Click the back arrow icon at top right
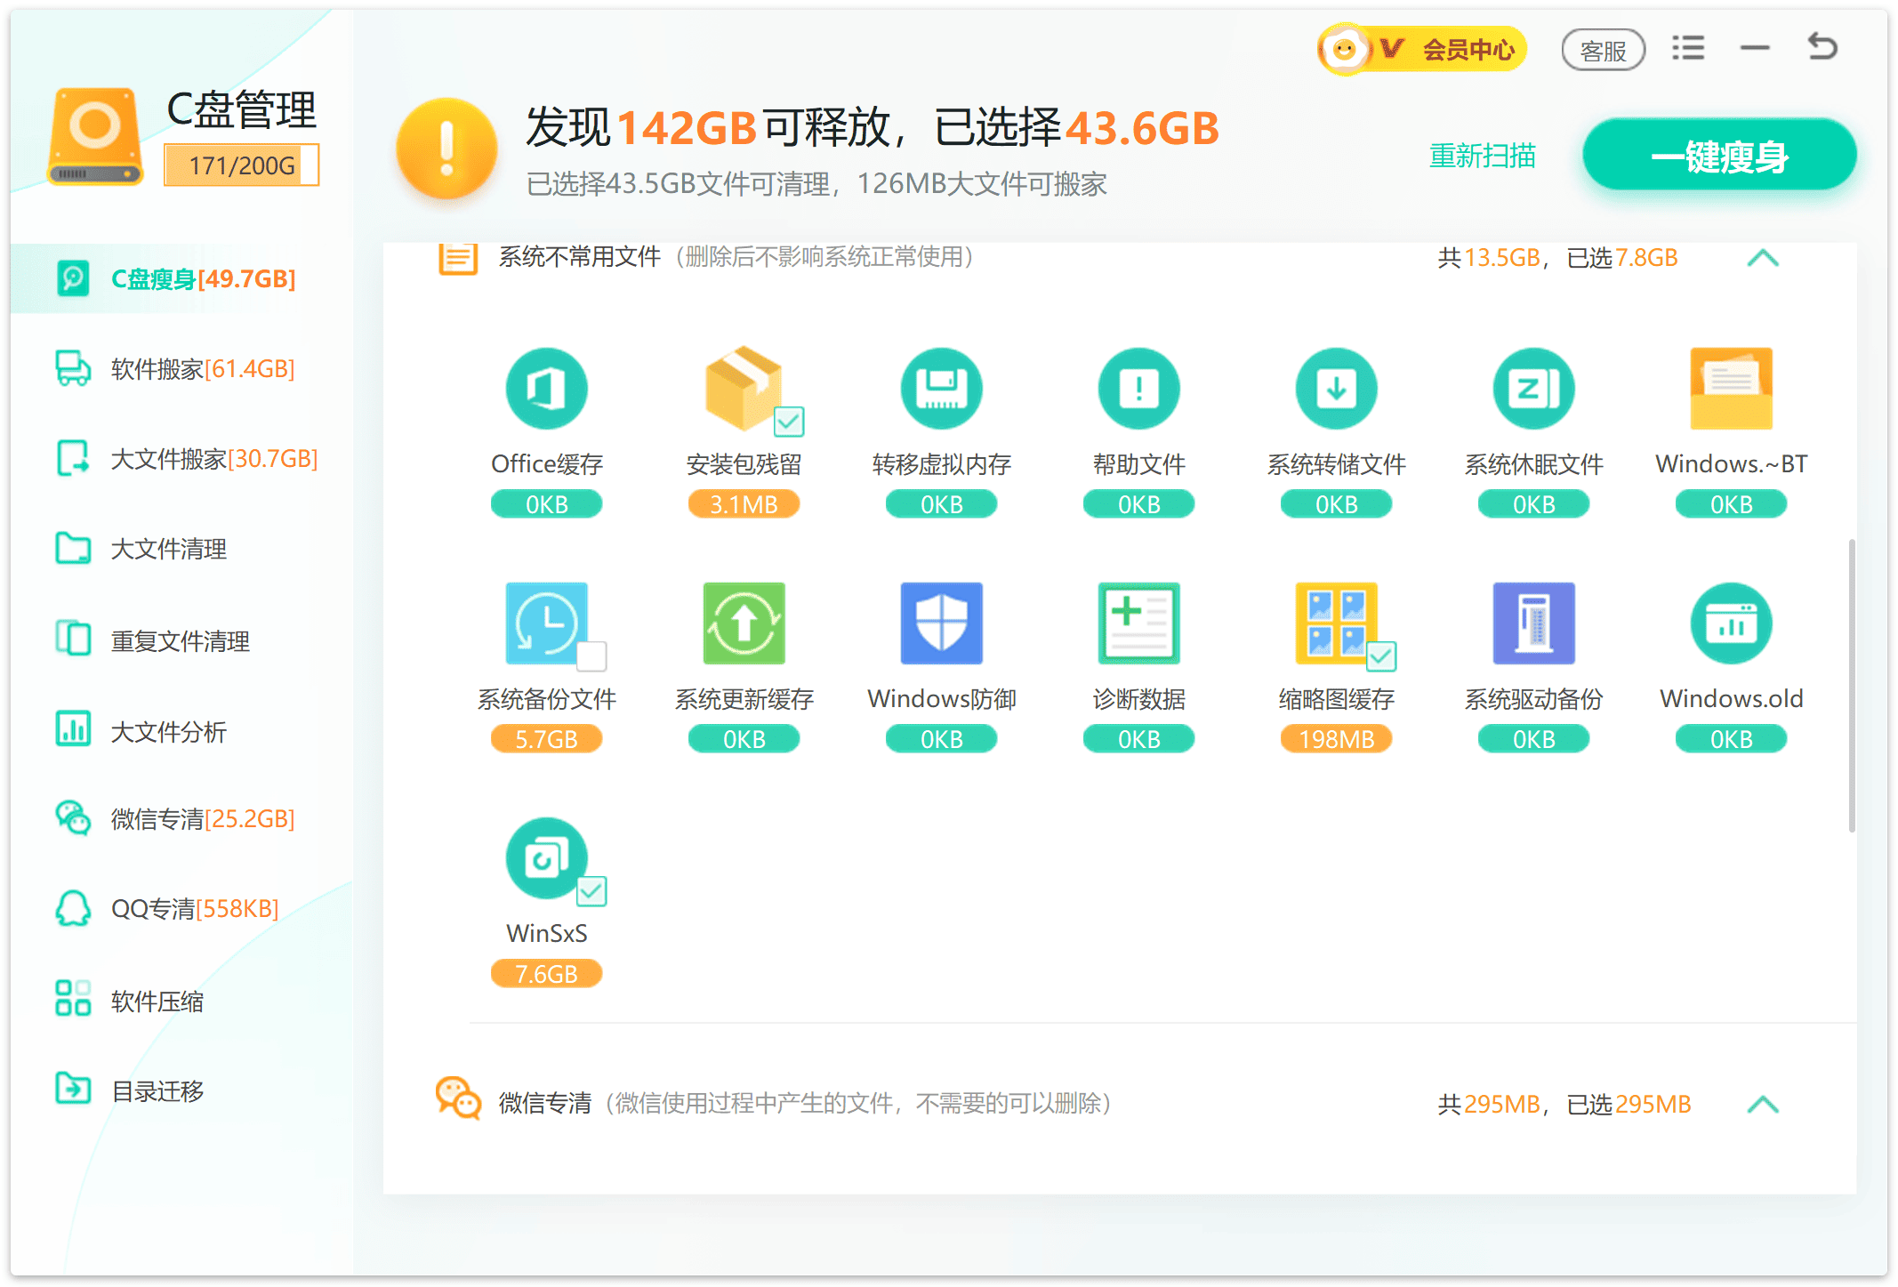 [1822, 46]
